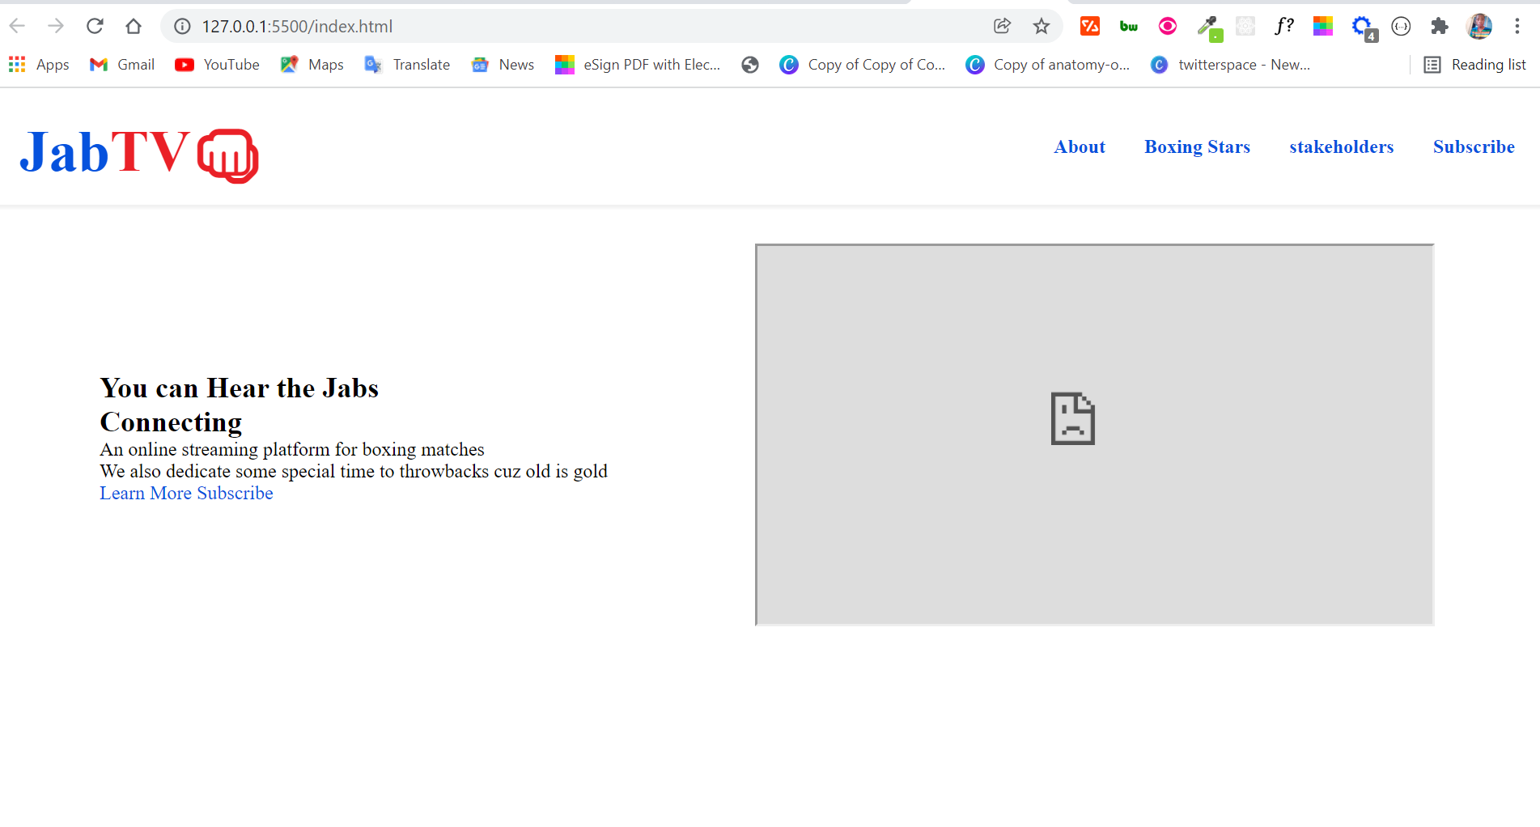The height and width of the screenshot is (827, 1540).
Task: Open the greyed-out extension icon
Action: point(1245,26)
